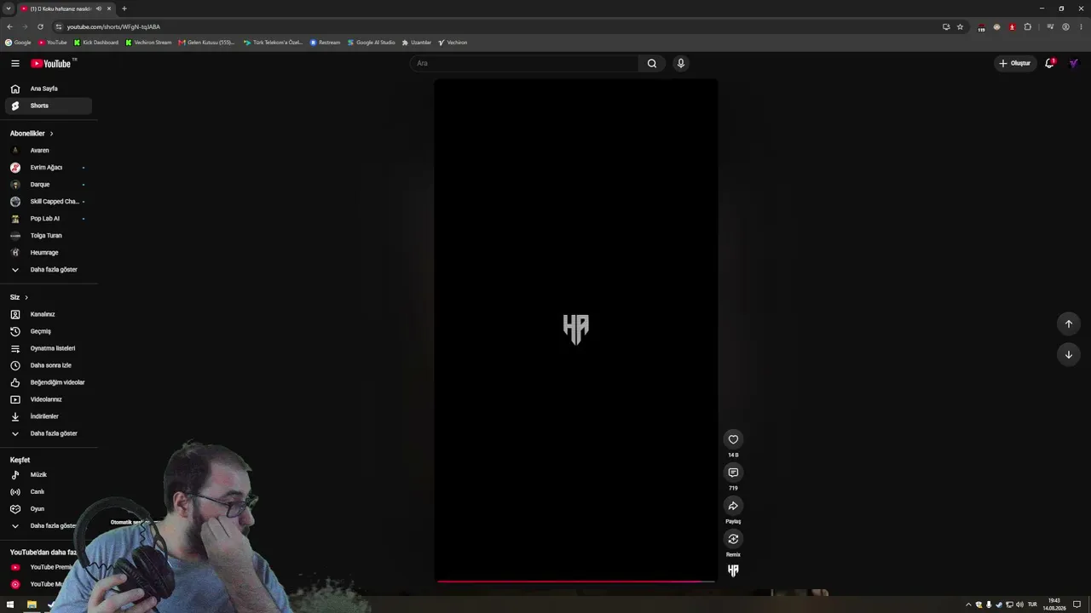Image resolution: width=1091 pixels, height=613 pixels.
Task: Open the Uzantılar bookmark
Action: tap(417, 42)
